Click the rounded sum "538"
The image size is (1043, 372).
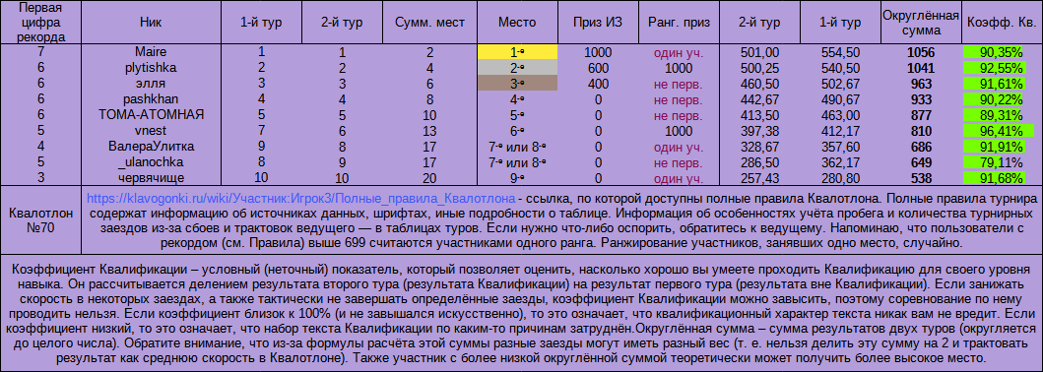[x=921, y=178]
